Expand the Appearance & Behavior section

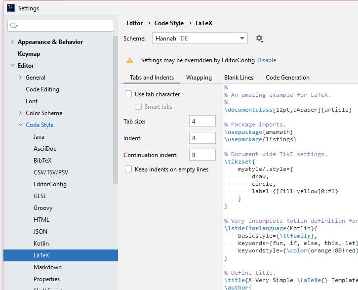[12, 42]
